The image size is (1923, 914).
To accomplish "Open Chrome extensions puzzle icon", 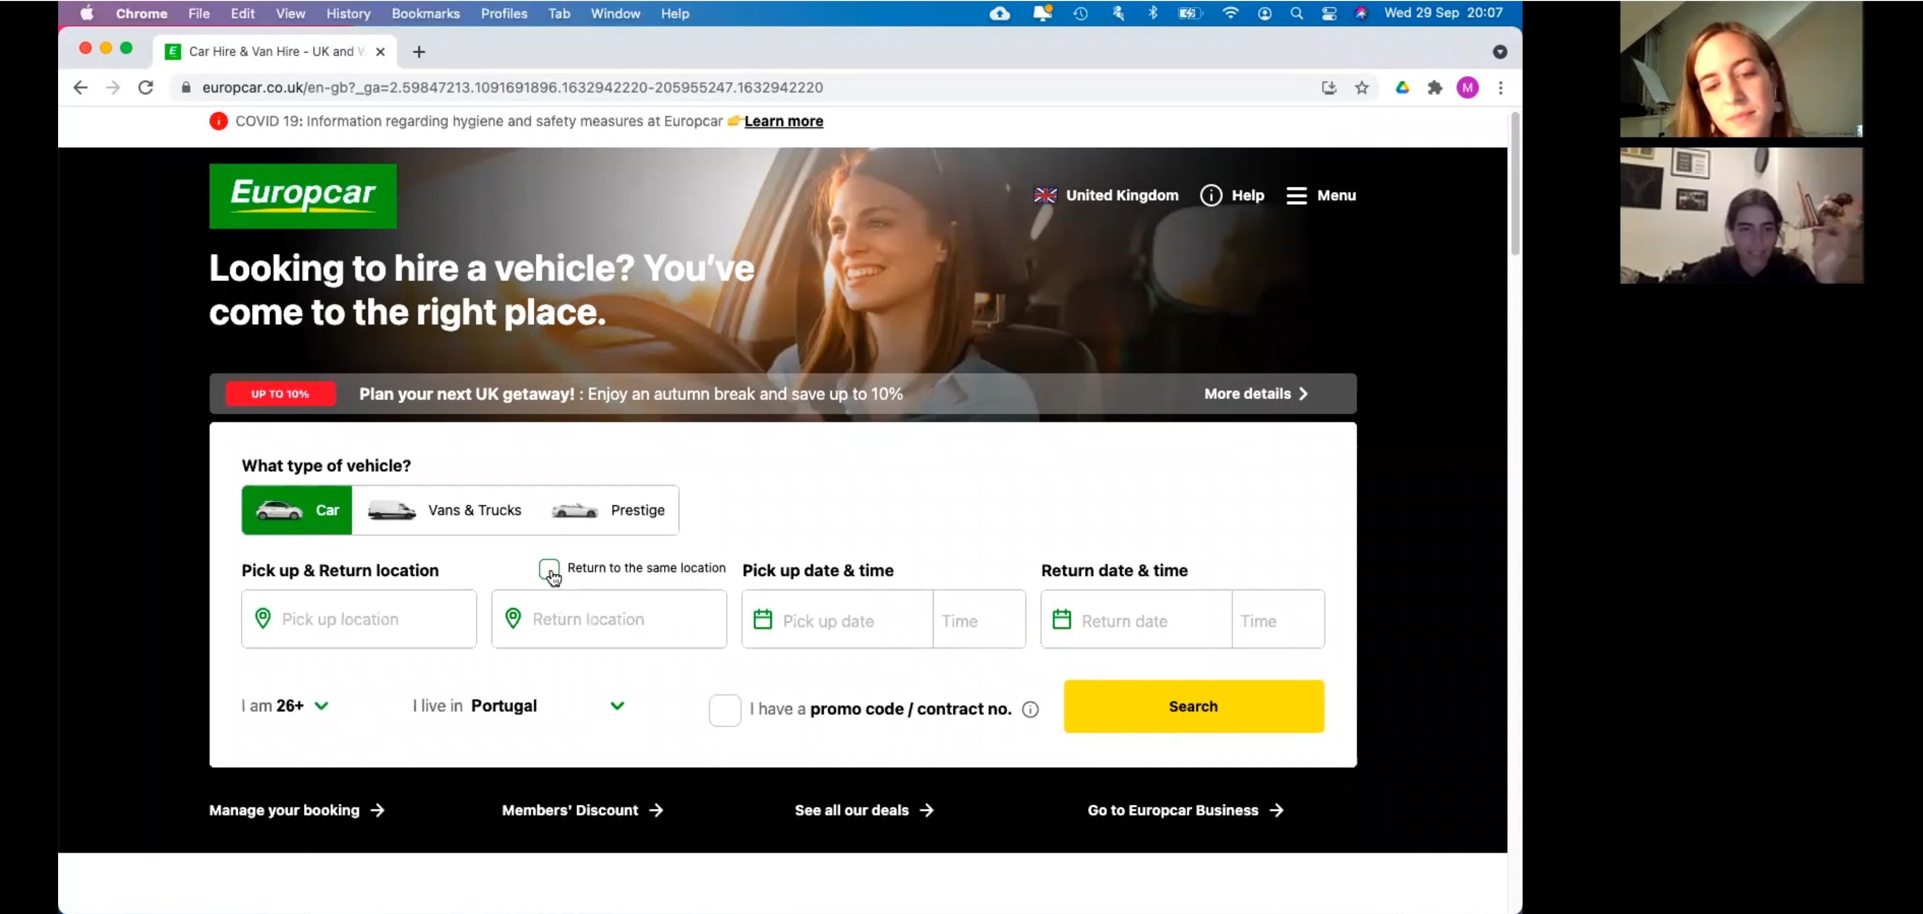I will coord(1434,88).
